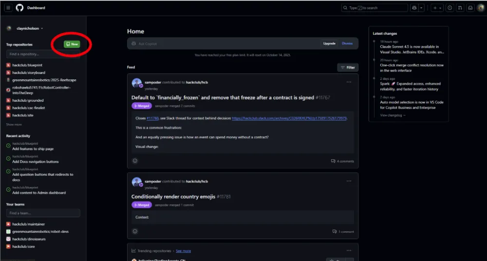Open the notifications inbox icon
This screenshot has width=487, height=261.
[470, 8]
